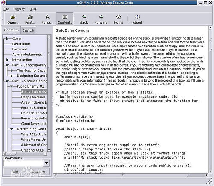Screen dimensions: 214x186
Task: Collapse the Public Enemy #1 node
Action: (12, 86)
